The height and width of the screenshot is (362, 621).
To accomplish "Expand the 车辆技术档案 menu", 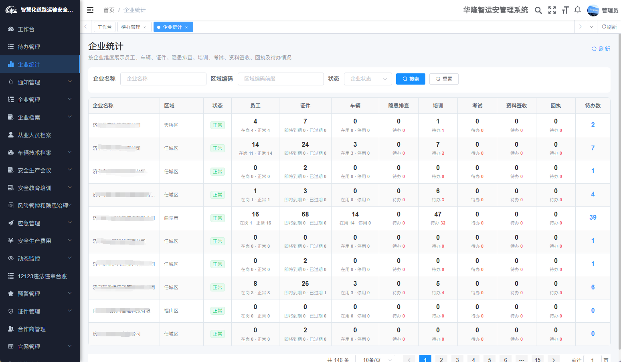I will pos(40,153).
